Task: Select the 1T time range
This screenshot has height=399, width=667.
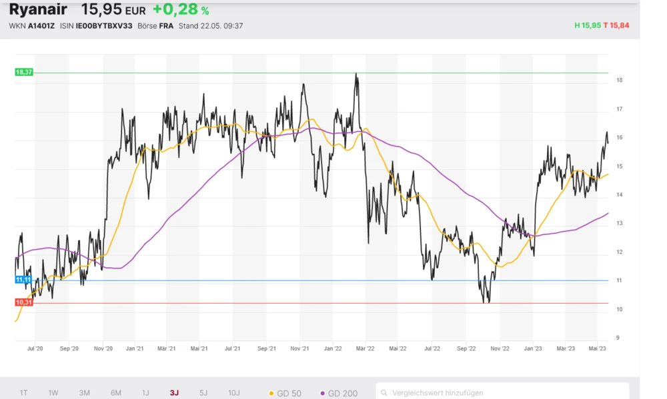Action: point(24,393)
